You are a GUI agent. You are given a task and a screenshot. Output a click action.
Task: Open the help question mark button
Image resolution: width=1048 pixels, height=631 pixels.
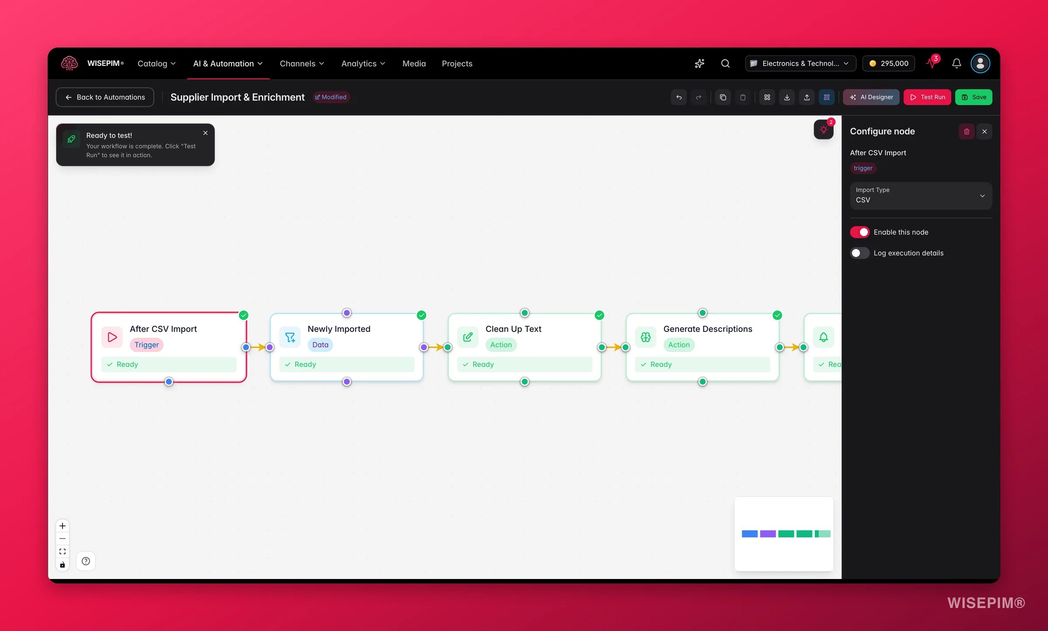(86, 561)
